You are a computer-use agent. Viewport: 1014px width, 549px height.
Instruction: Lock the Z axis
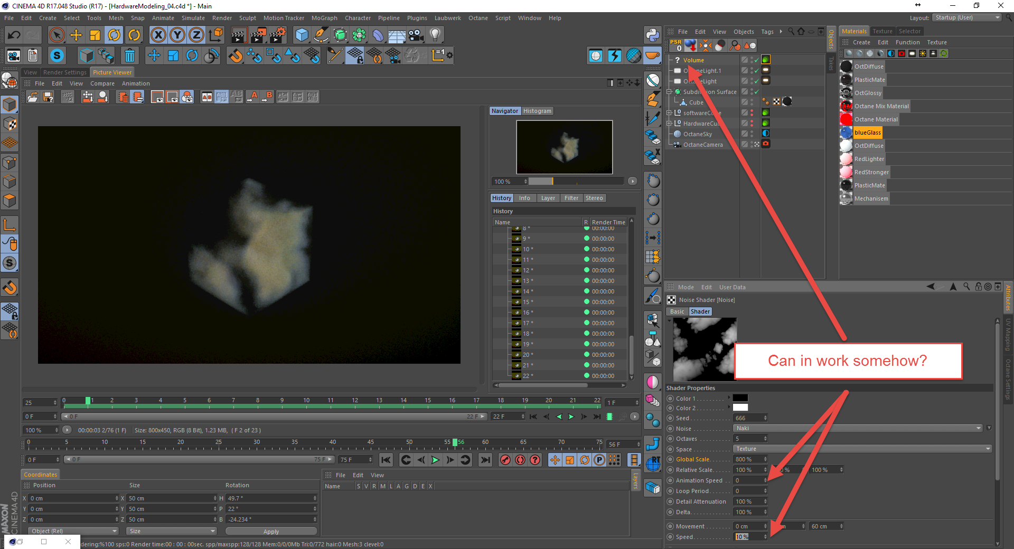[x=196, y=35]
